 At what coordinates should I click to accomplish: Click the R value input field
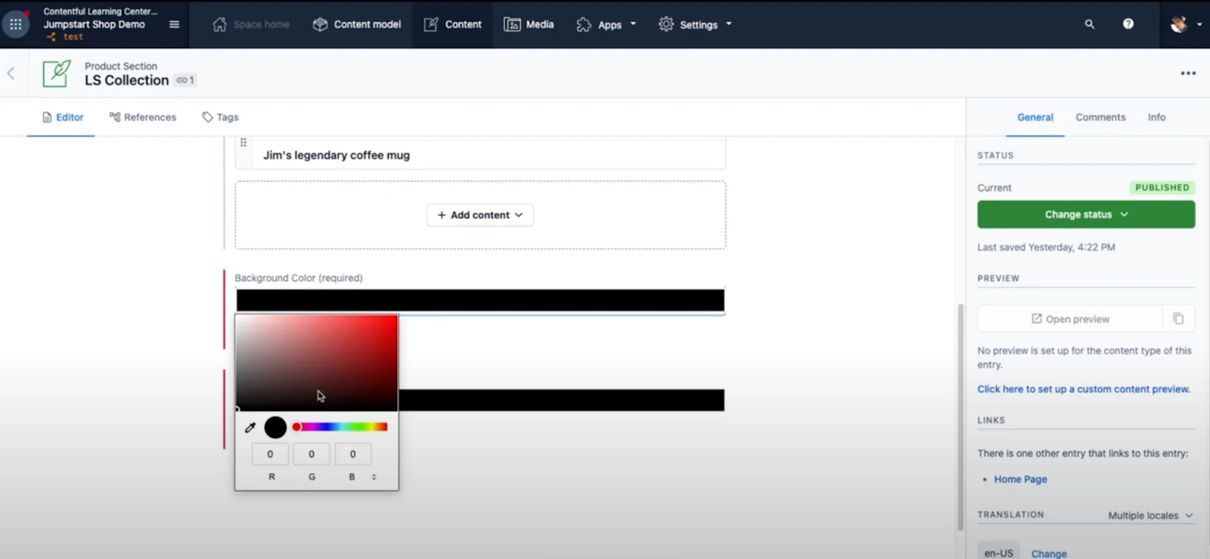coord(270,454)
